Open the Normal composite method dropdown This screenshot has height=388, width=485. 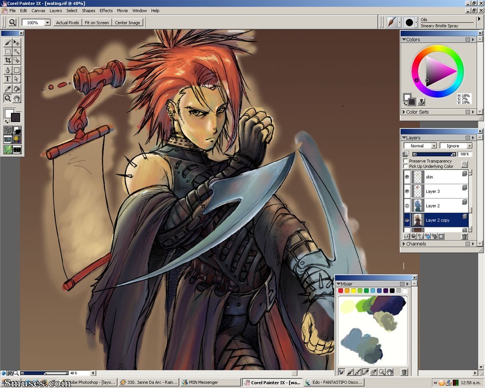point(420,146)
